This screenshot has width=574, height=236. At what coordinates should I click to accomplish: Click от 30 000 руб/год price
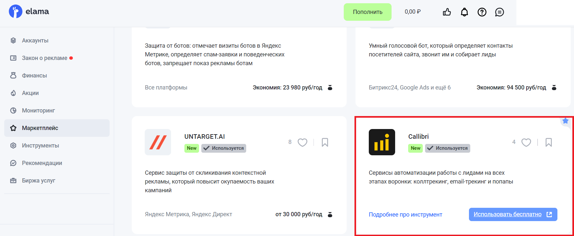(x=299, y=214)
